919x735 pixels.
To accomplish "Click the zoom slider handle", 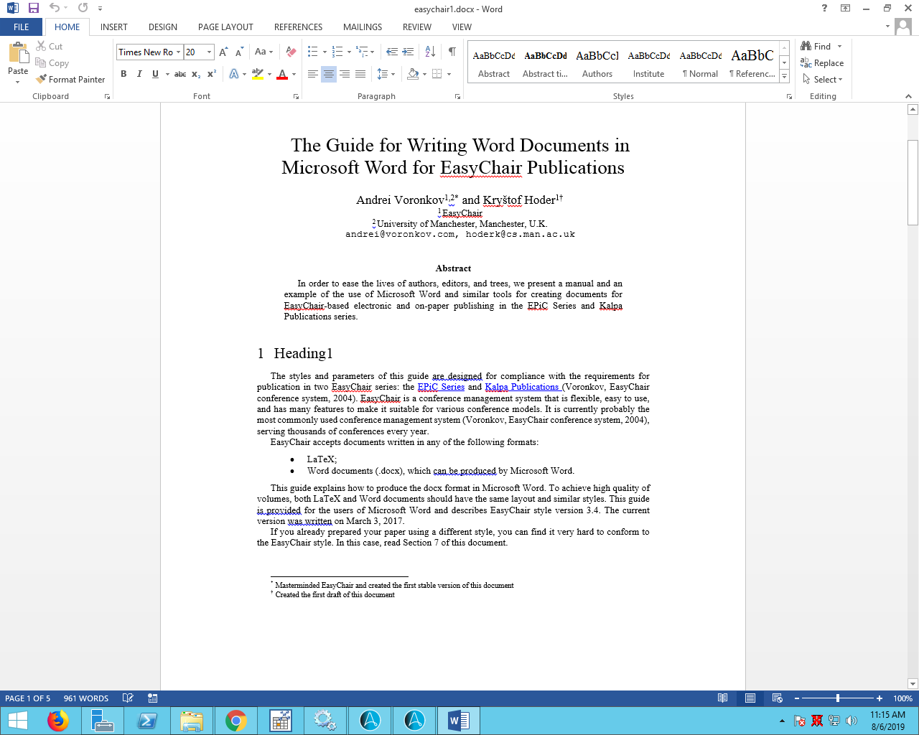I will [x=838, y=698].
